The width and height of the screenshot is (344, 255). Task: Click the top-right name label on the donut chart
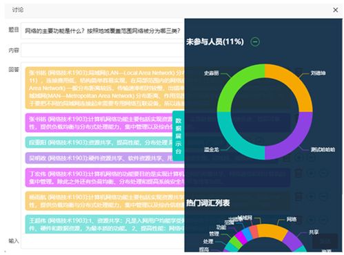318,73
